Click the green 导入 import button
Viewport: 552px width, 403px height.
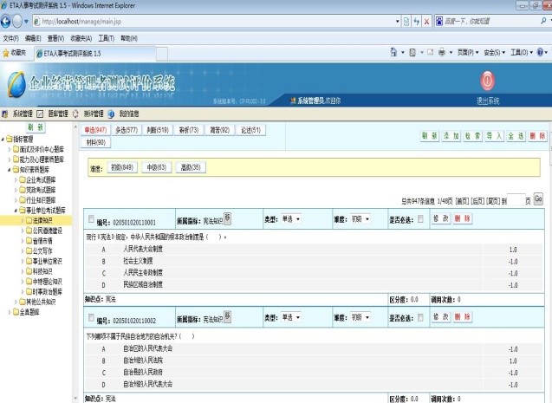pos(494,136)
